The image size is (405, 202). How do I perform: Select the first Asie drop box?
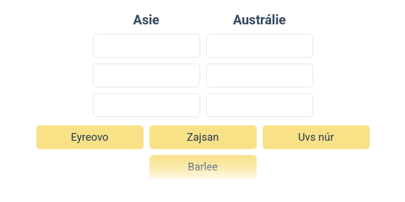146,46
